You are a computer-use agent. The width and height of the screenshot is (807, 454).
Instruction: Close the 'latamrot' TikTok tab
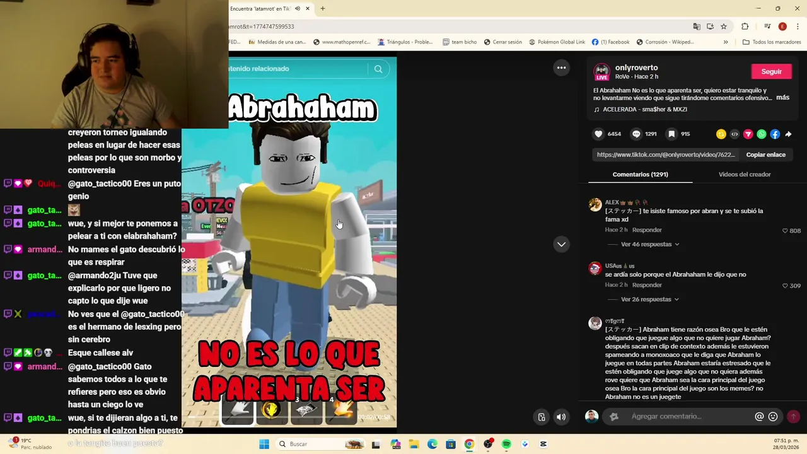click(x=308, y=9)
